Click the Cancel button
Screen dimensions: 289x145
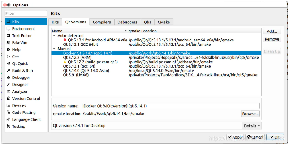(255, 137)
